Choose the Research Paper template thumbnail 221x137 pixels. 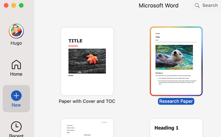[176, 61]
